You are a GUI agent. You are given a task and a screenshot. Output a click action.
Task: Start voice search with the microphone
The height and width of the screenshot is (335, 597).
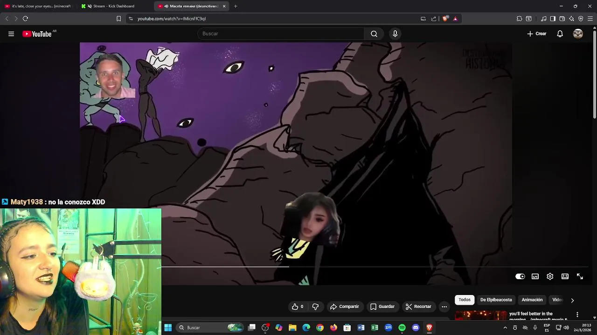coord(395,33)
